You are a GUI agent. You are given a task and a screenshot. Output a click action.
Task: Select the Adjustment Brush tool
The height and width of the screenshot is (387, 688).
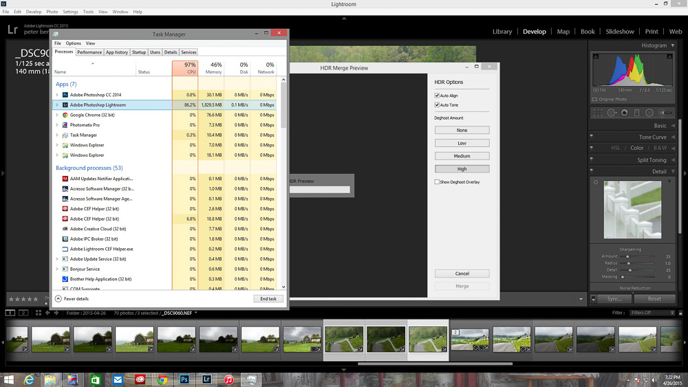click(x=665, y=113)
